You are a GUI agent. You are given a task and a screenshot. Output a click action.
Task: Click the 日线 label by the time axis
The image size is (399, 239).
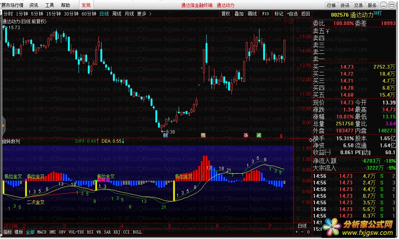(302, 226)
